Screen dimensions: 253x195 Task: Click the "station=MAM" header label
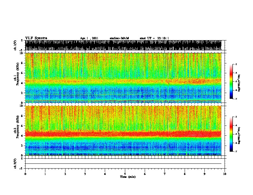coord(119,38)
